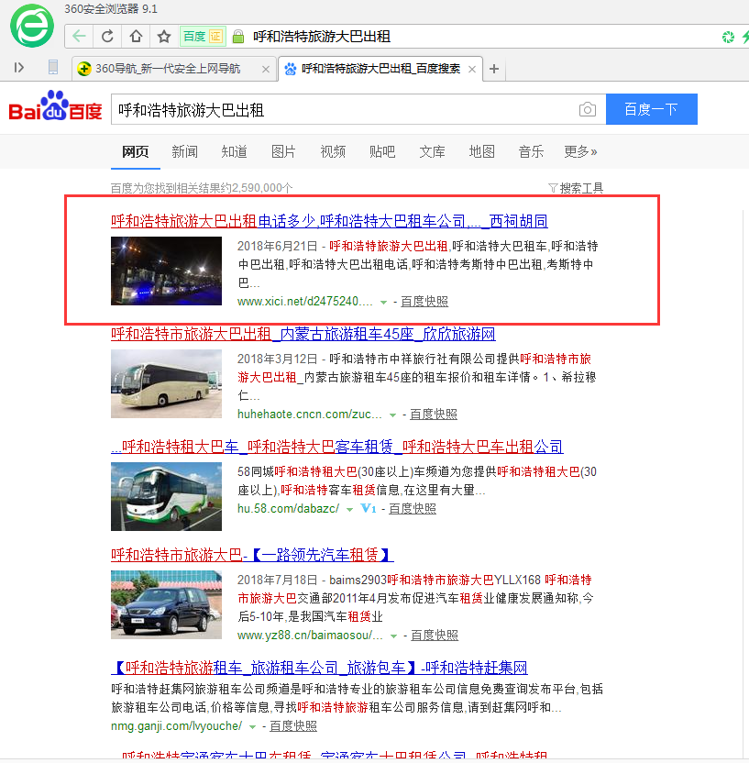The height and width of the screenshot is (763, 749).
Task: Open a new tab with the plus button
Action: click(x=493, y=69)
